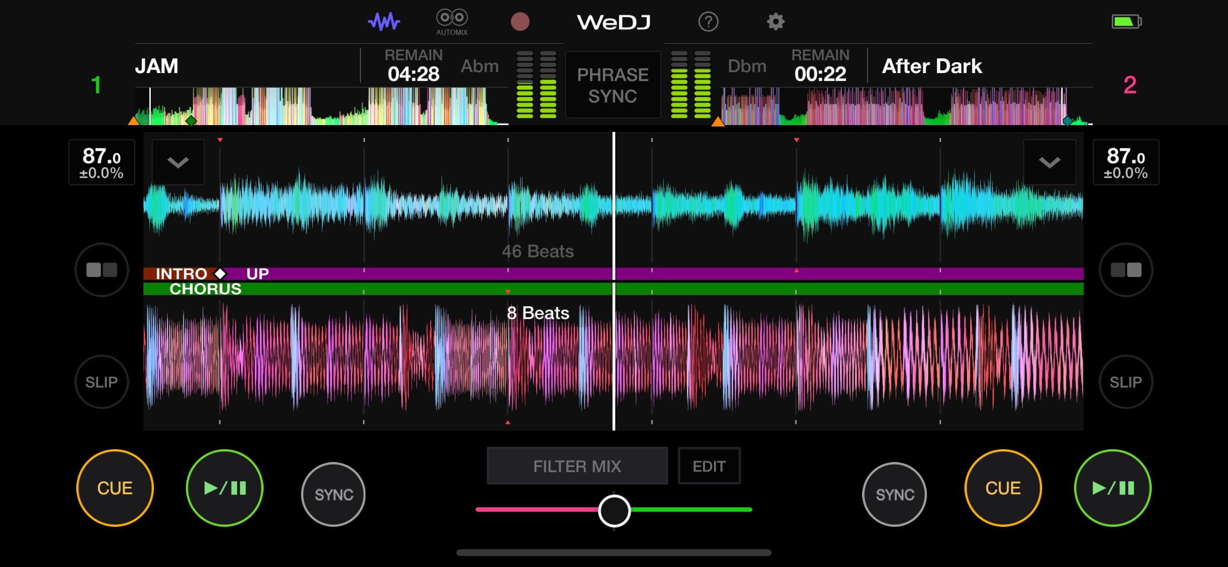
Task: Start recording with the red record button
Action: coord(519,21)
